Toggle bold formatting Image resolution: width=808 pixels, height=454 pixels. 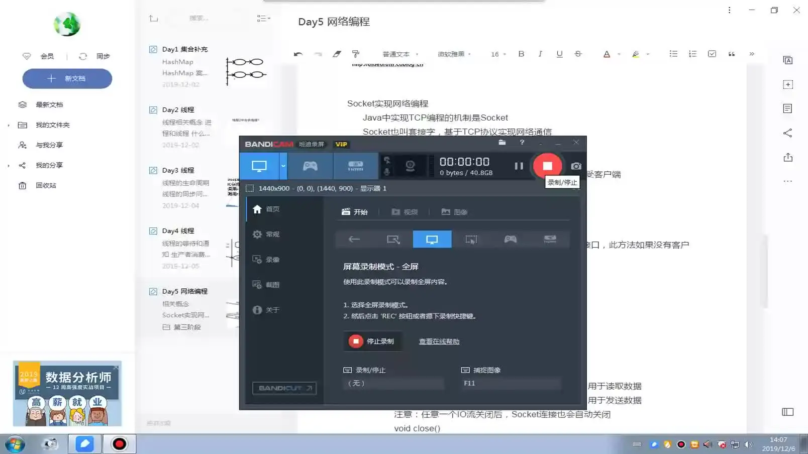[521, 54]
